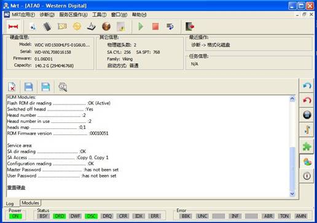Stop the task with red square button
This screenshot has width=317, height=223.
[155, 26]
